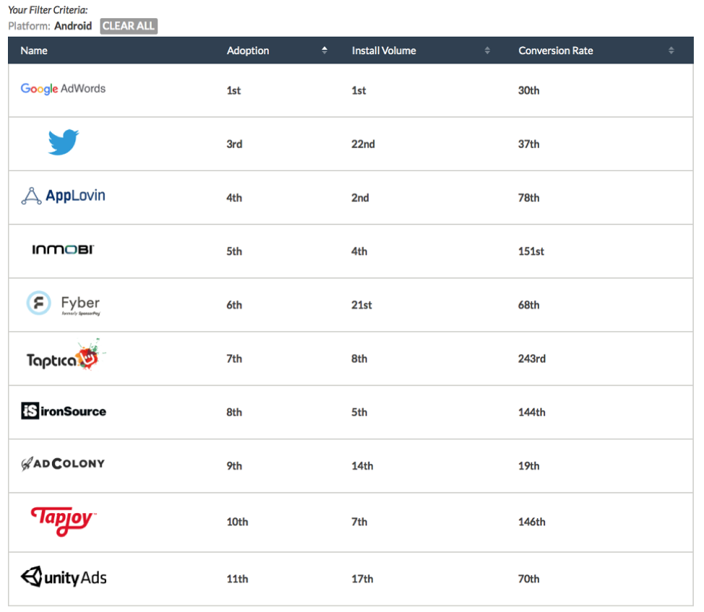Select Taptica's 243rd conversion rate cell
This screenshot has height=612, width=704.
[531, 359]
